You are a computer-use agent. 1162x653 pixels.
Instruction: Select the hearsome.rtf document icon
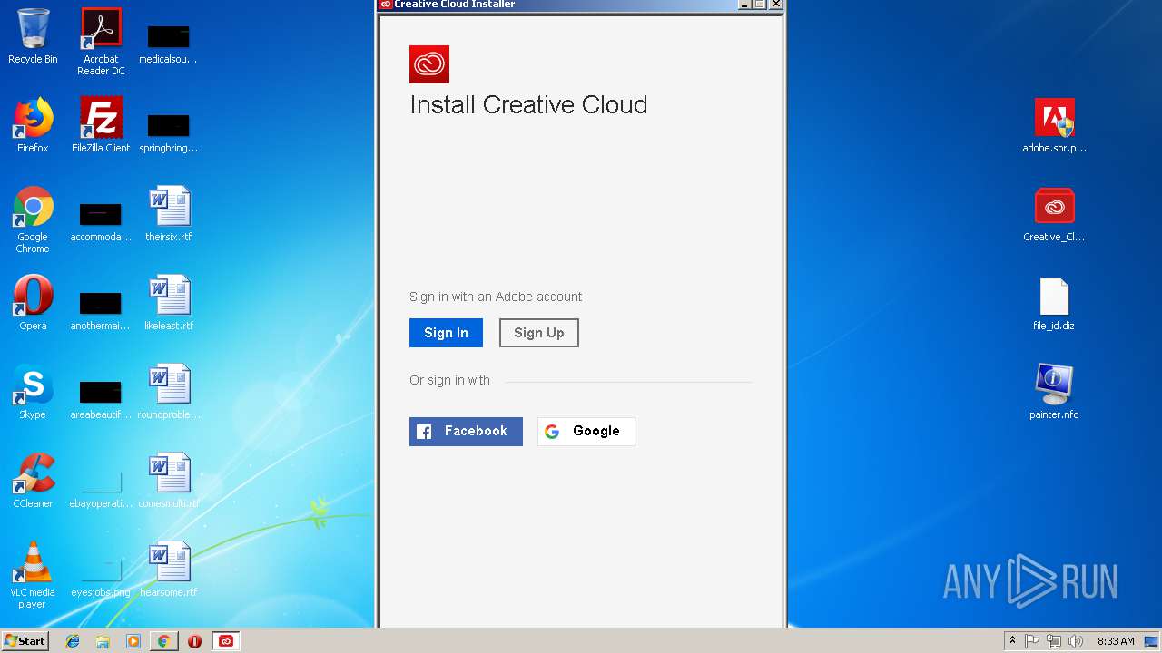(x=169, y=570)
